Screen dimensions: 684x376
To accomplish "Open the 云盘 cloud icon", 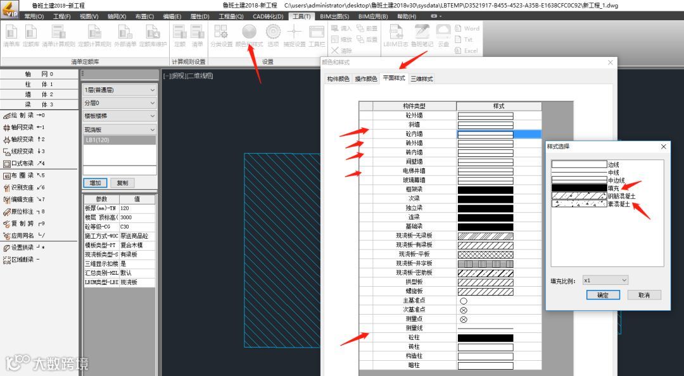I will pos(443,36).
